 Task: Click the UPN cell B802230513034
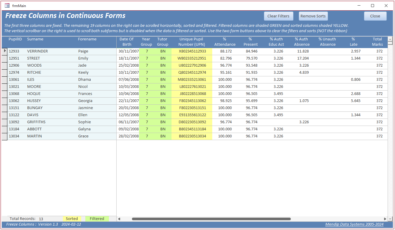point(192,136)
